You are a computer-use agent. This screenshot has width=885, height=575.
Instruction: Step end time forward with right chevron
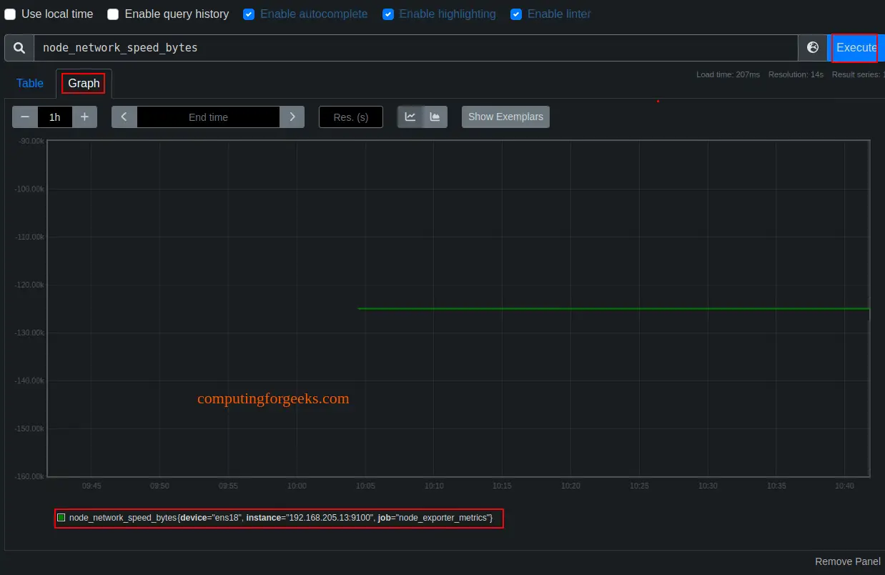(x=292, y=117)
